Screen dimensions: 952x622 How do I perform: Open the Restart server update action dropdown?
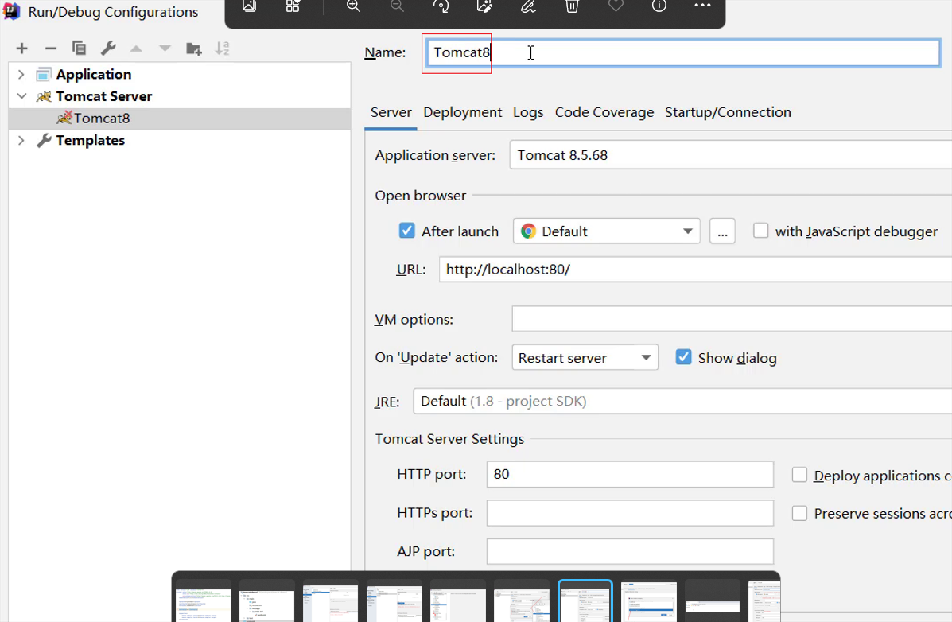click(x=585, y=358)
